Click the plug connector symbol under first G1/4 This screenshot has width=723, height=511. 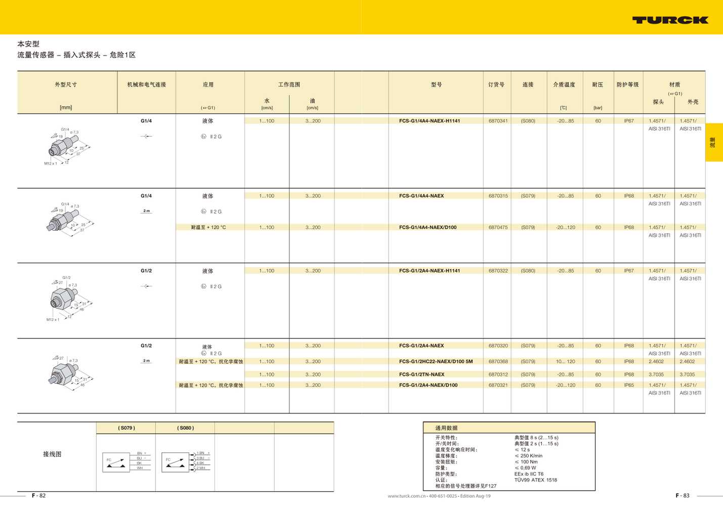146,136
